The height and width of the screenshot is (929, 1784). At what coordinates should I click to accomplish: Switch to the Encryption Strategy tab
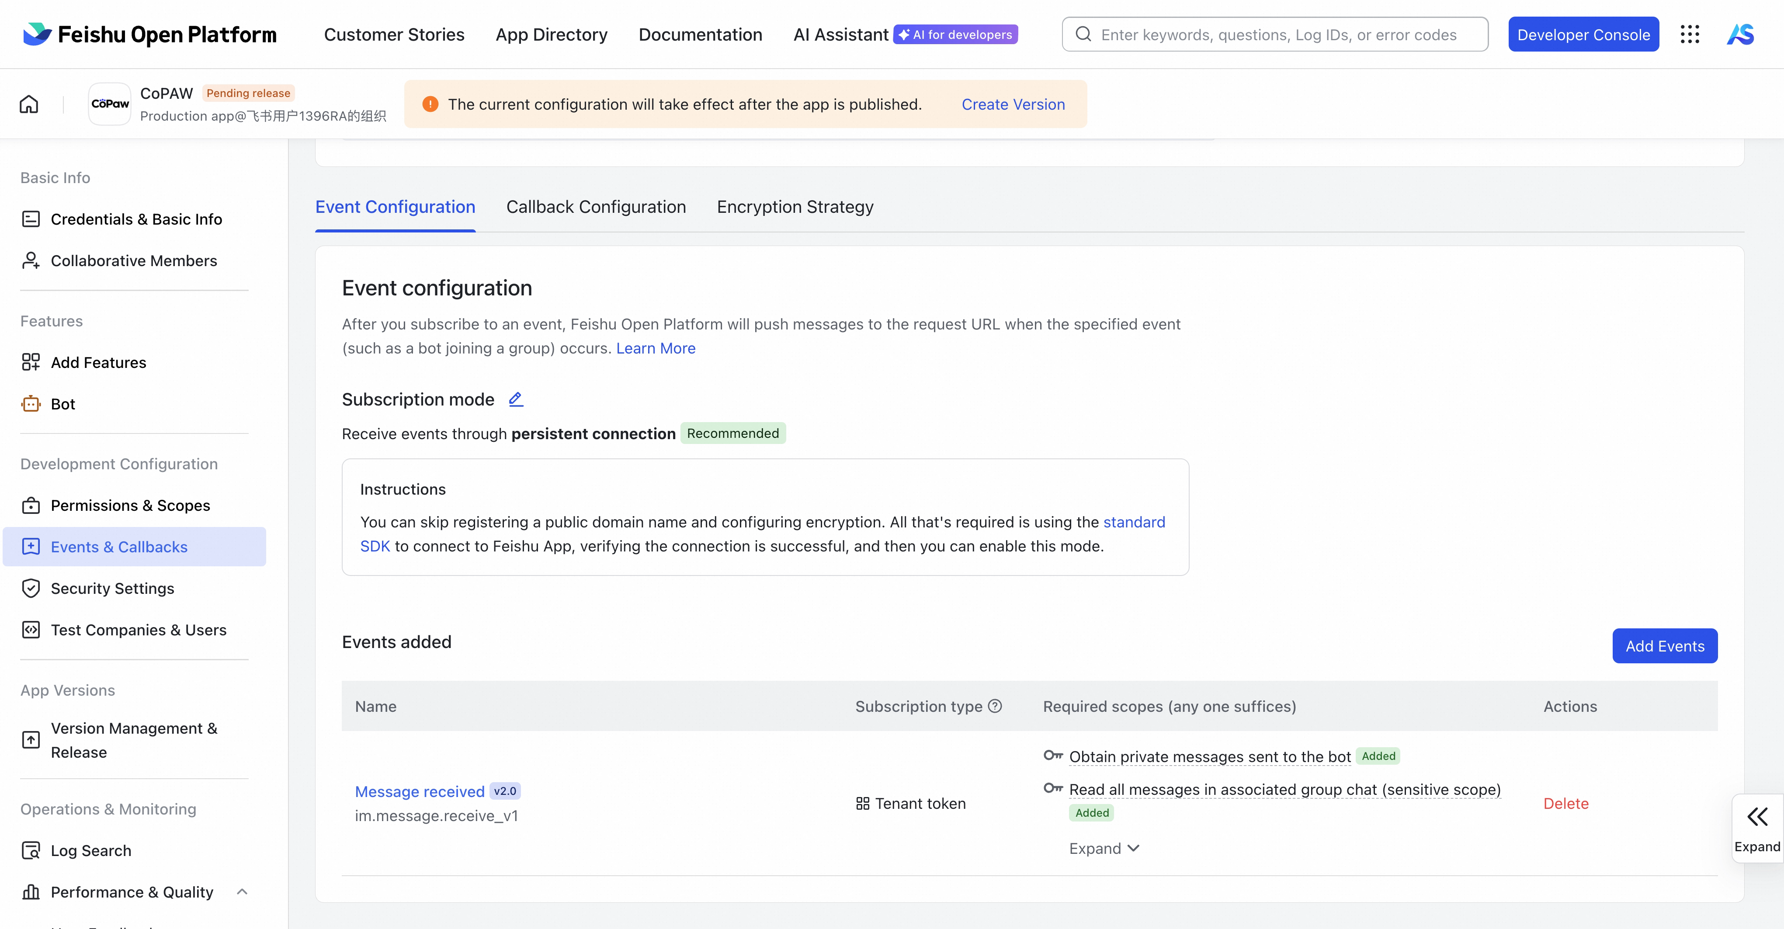pos(795,207)
